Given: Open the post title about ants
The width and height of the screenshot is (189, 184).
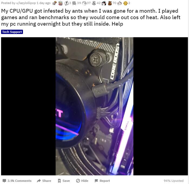Looking at the screenshot, I should click(x=91, y=17).
